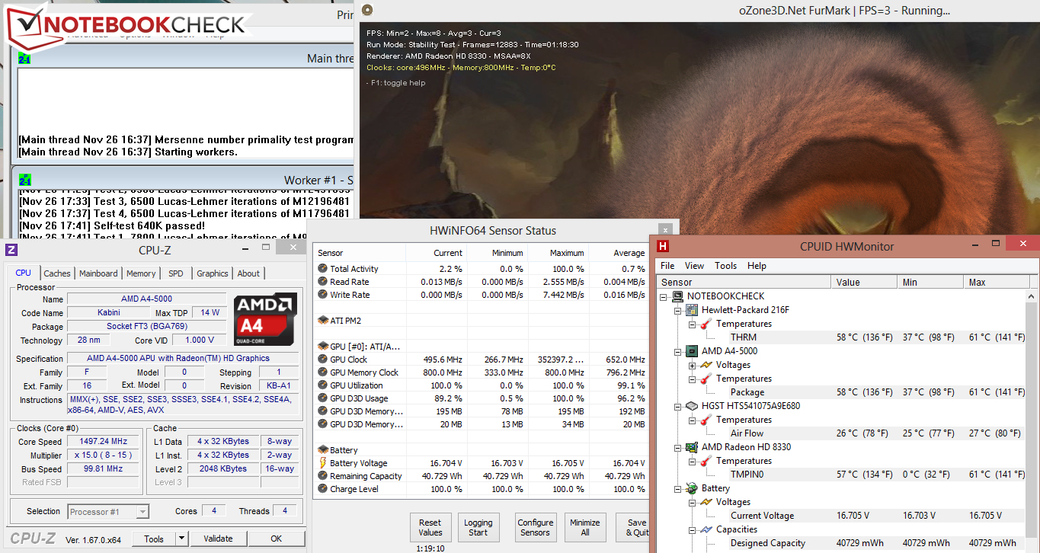Screen dimensions: 1040x553
Task: Open the Help menu in HWMonitor
Action: tap(757, 266)
